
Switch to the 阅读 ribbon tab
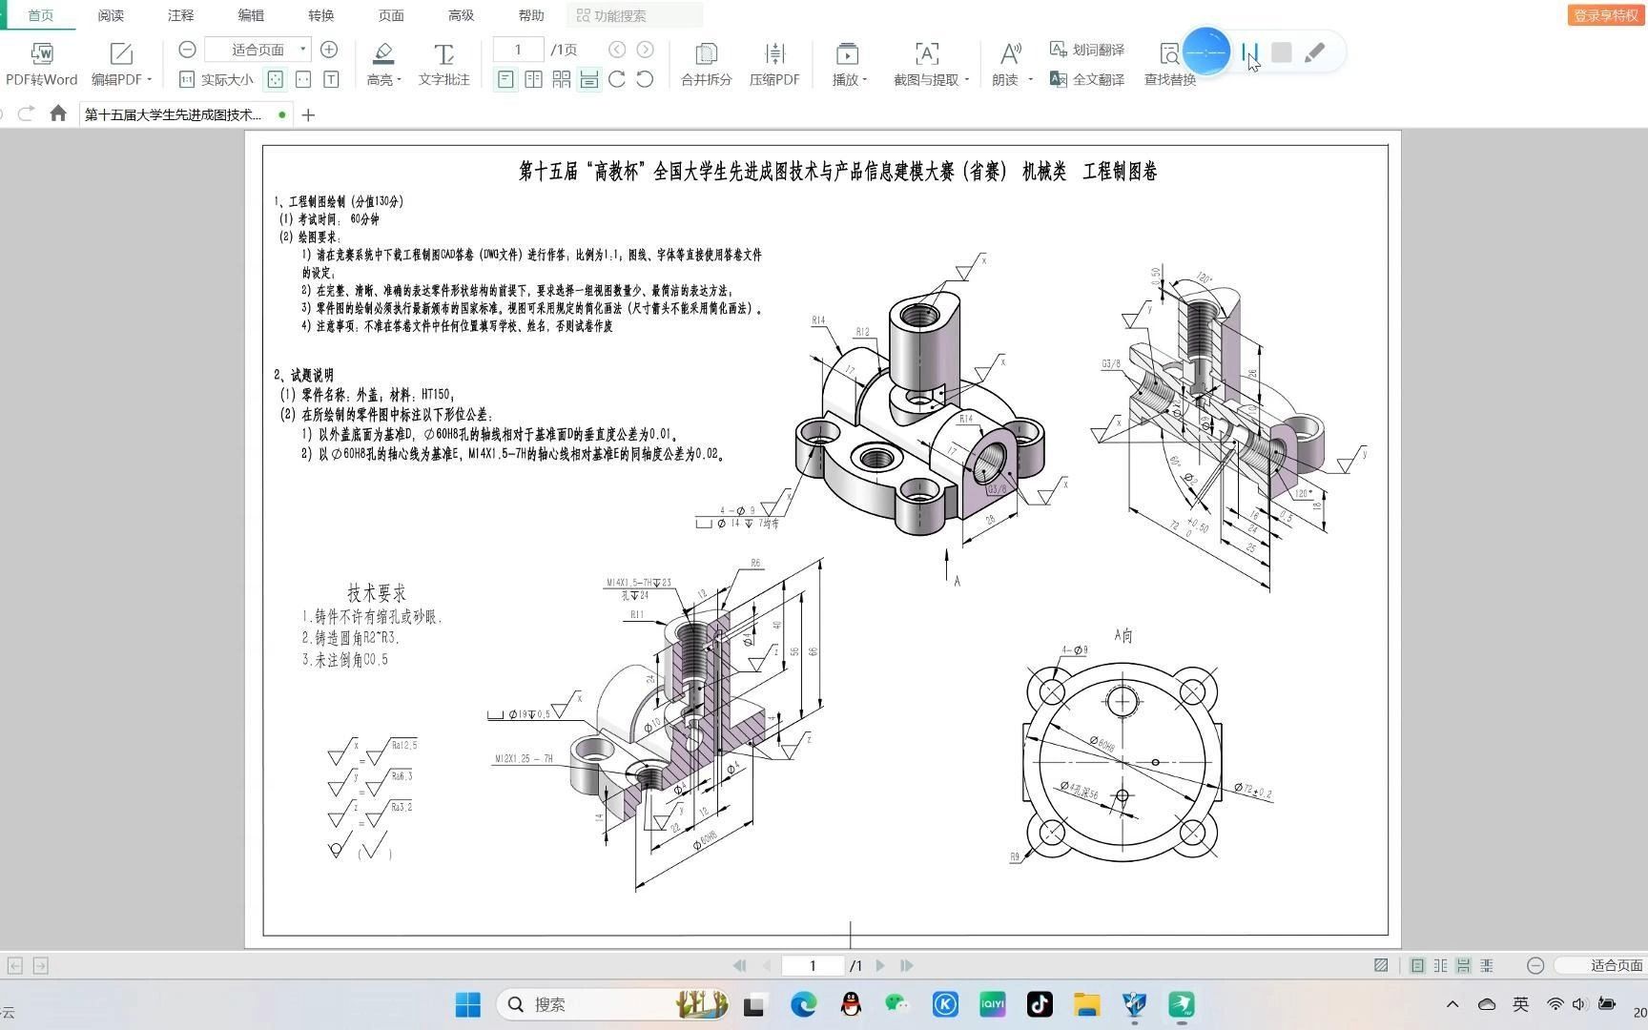click(111, 15)
